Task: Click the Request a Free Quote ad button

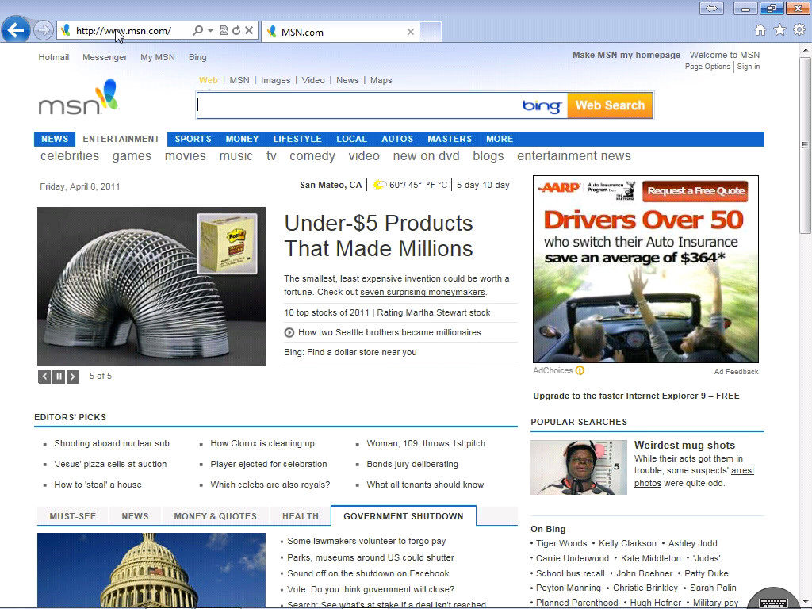Action: pyautogui.click(x=695, y=191)
